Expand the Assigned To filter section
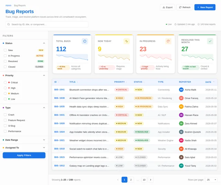Viewport: 221px width, 185px height. point(44,148)
